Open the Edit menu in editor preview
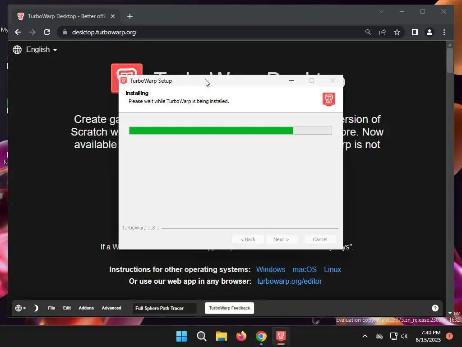 coord(67,308)
